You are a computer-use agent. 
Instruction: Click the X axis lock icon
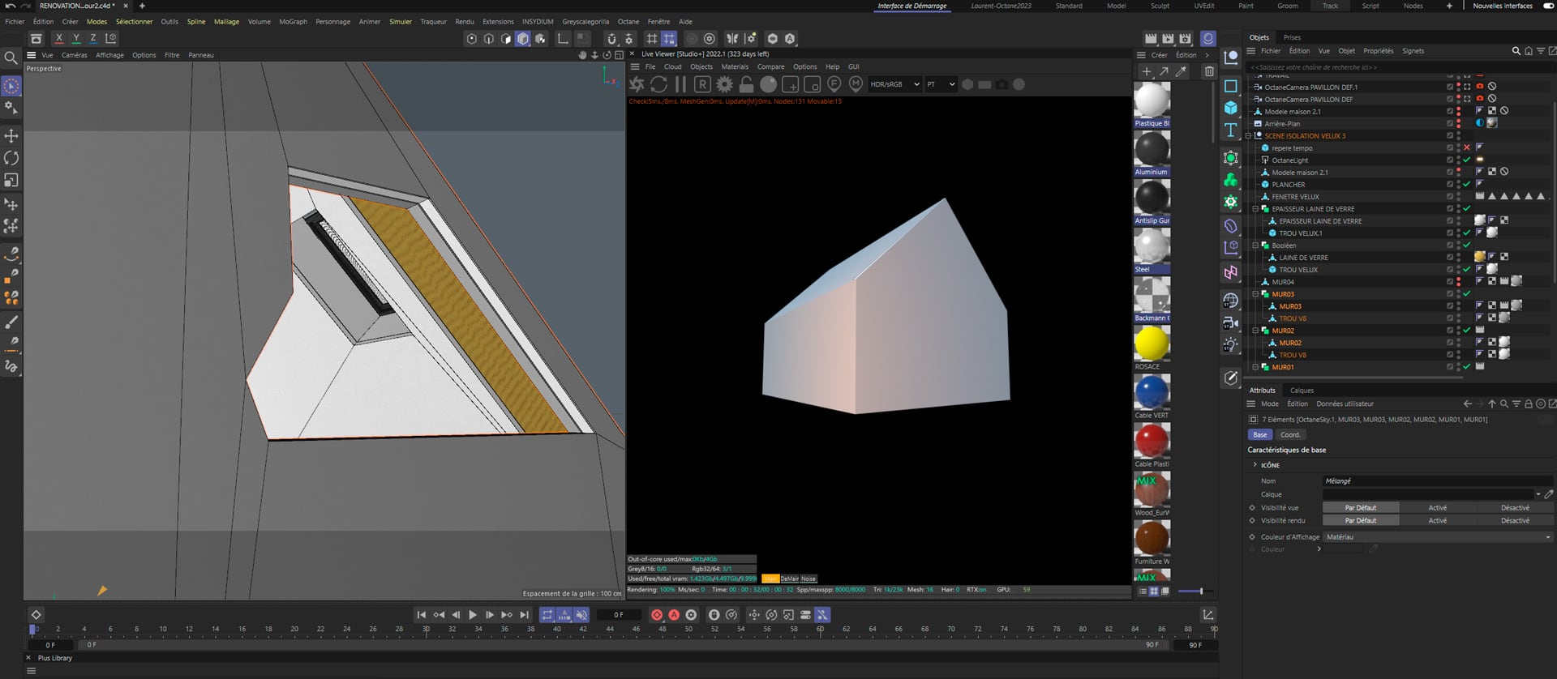tap(58, 38)
